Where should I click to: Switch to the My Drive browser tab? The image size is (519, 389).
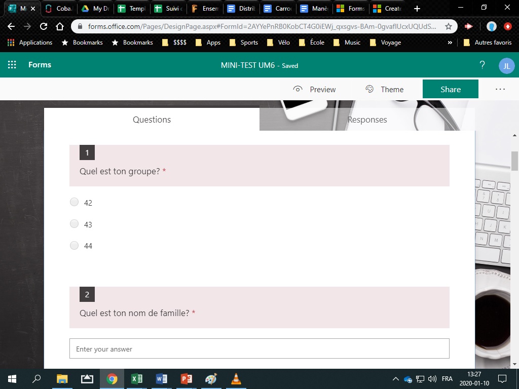(x=96, y=9)
